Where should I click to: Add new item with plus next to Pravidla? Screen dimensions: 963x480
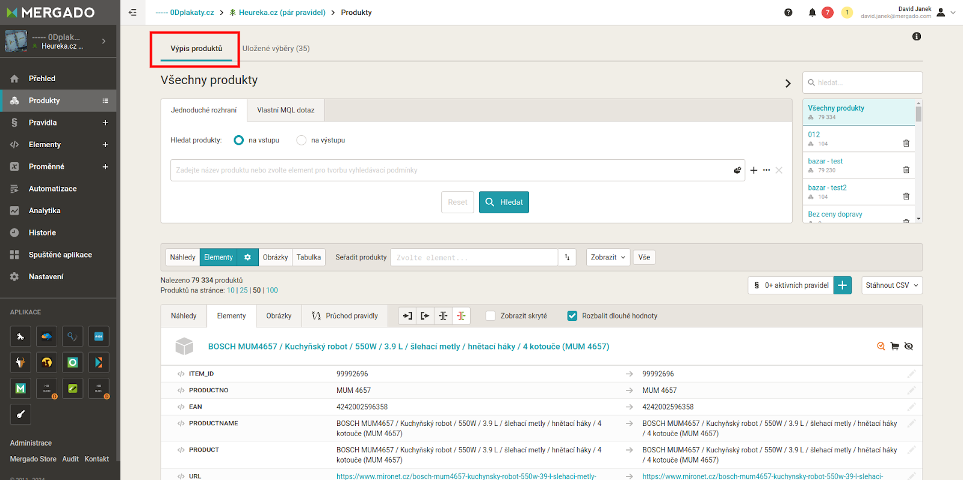click(x=105, y=123)
